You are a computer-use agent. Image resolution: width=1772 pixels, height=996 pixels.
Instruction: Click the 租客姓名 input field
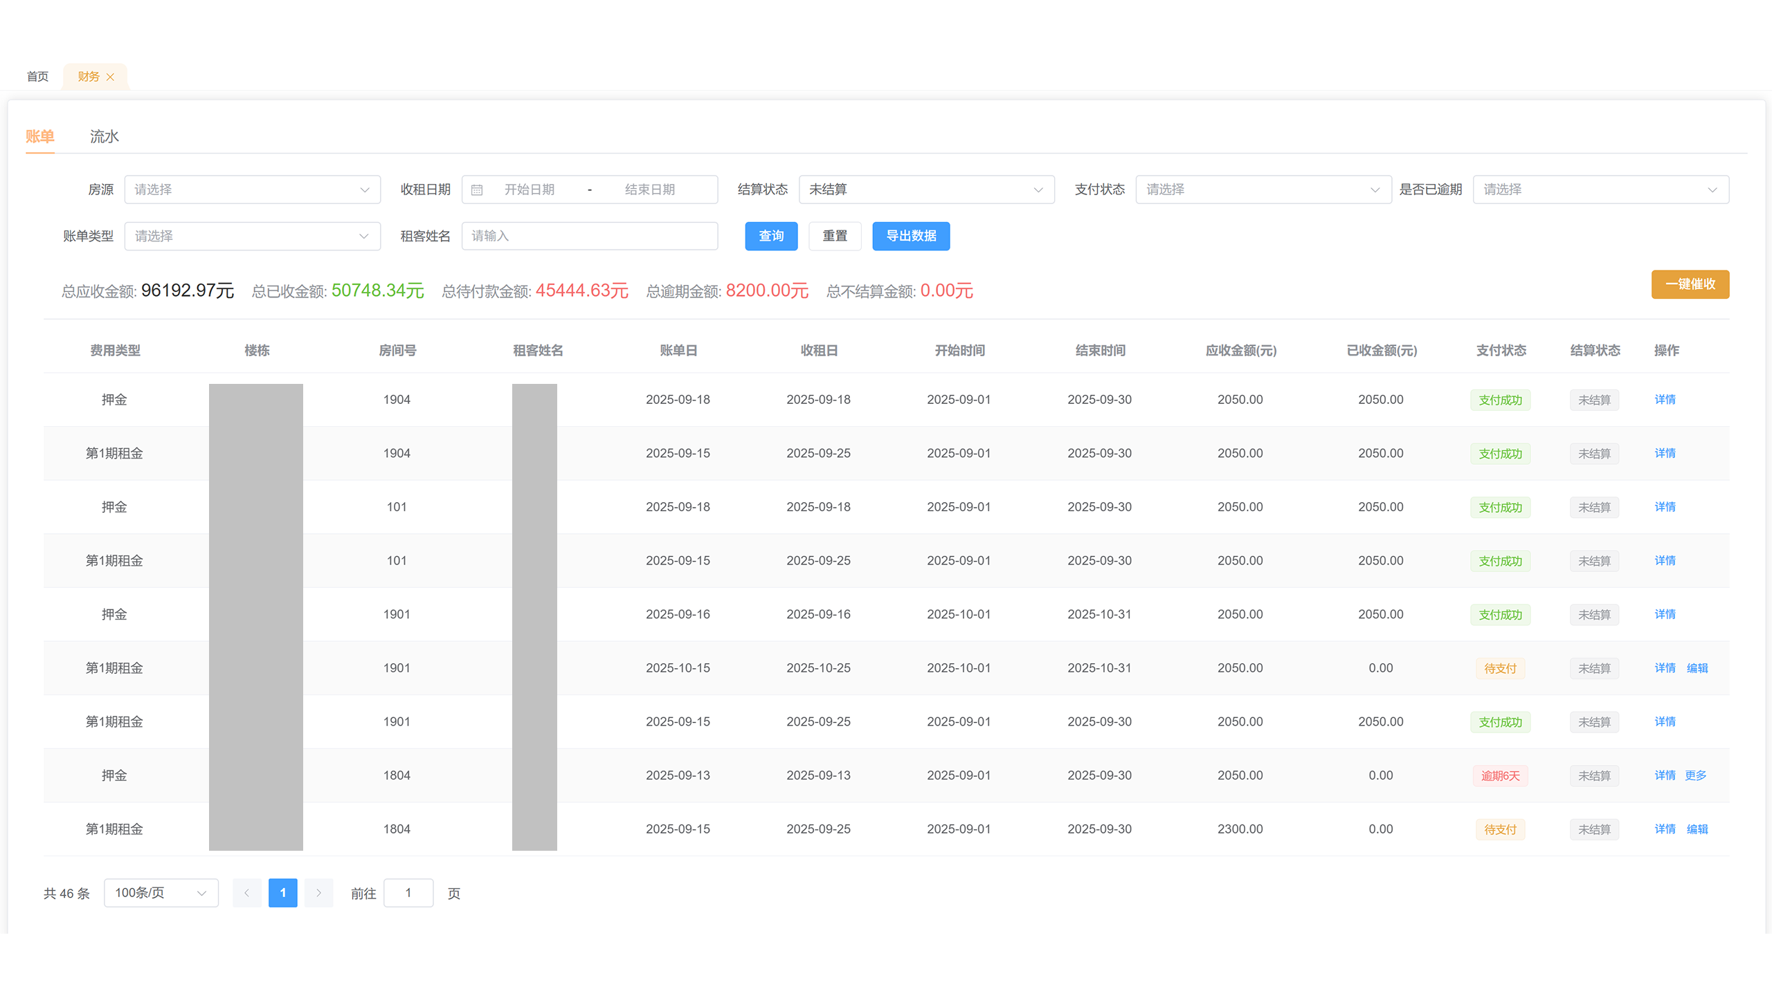click(x=589, y=236)
